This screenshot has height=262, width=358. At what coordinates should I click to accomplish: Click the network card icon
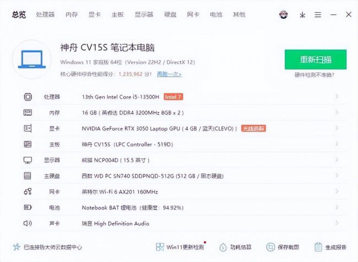pos(28,192)
